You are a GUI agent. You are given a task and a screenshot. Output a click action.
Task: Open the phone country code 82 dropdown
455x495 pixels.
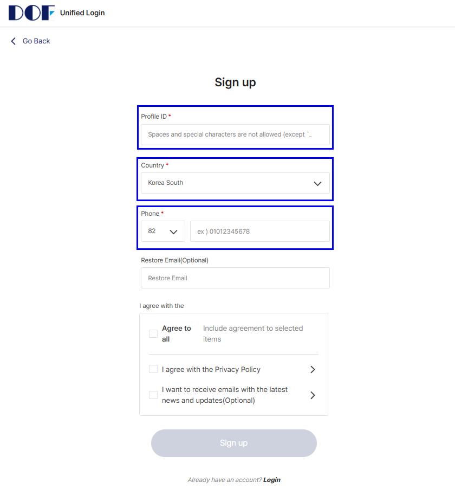(163, 231)
